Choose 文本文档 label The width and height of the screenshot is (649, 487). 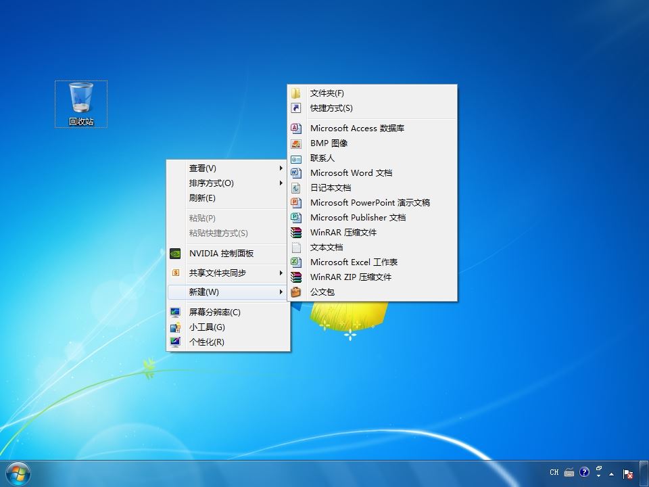coord(327,248)
